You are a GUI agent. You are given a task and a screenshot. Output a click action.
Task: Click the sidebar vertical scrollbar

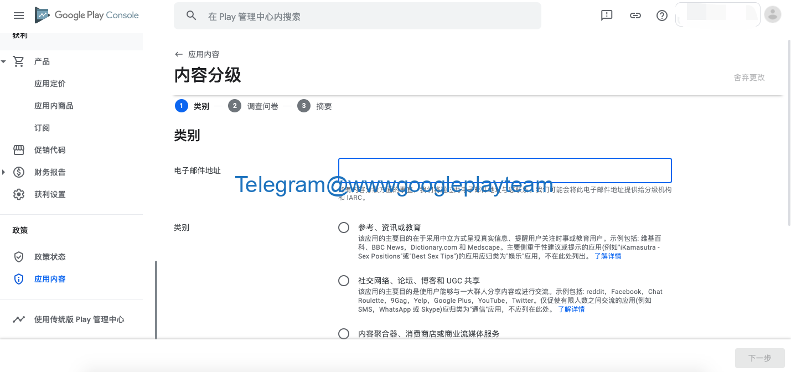click(156, 299)
